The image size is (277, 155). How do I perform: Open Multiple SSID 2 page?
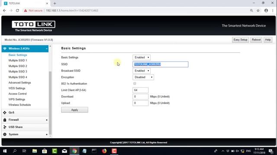[x=18, y=66]
